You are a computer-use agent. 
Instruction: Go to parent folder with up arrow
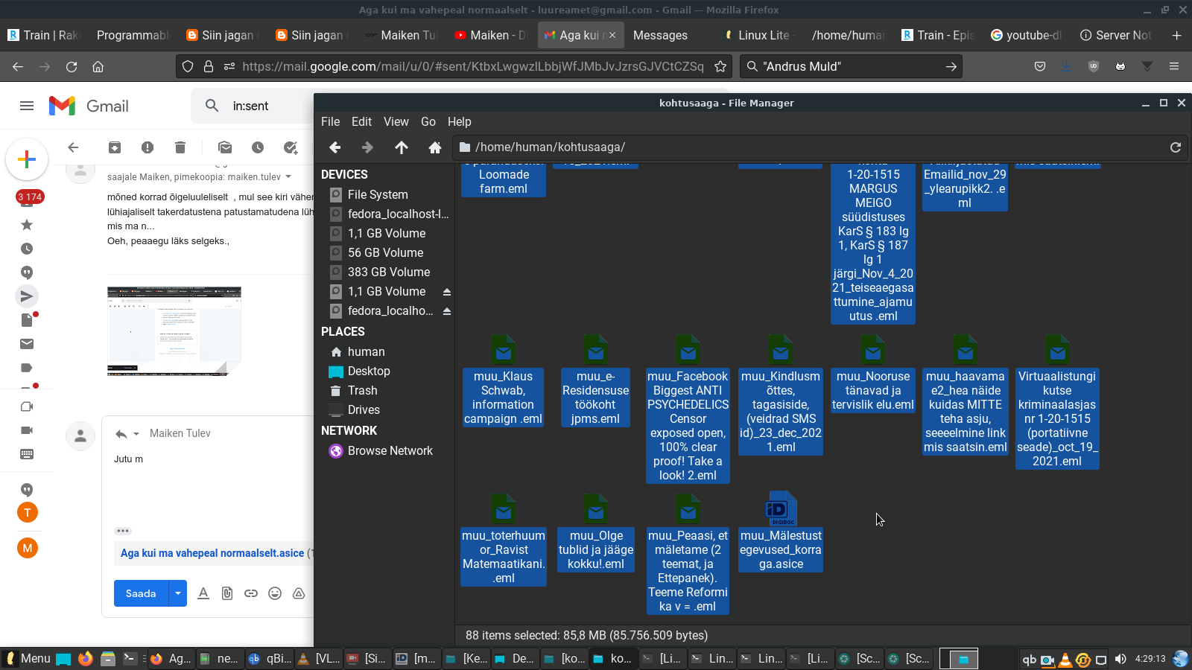[402, 147]
